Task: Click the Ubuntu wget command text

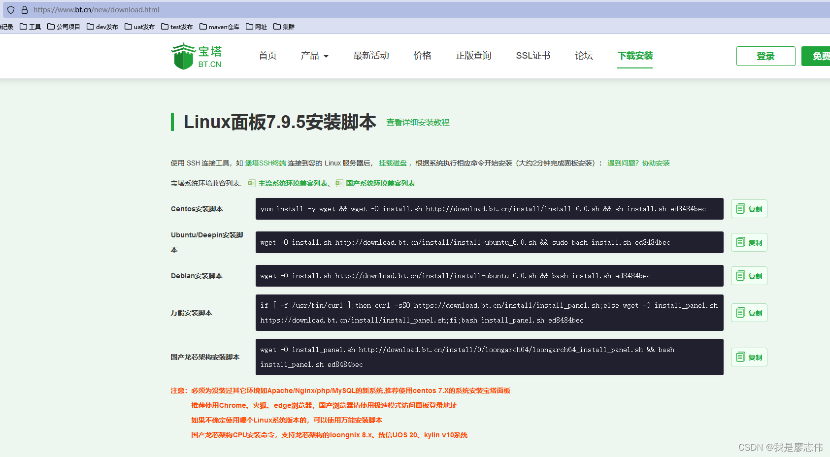Action: pyautogui.click(x=465, y=242)
